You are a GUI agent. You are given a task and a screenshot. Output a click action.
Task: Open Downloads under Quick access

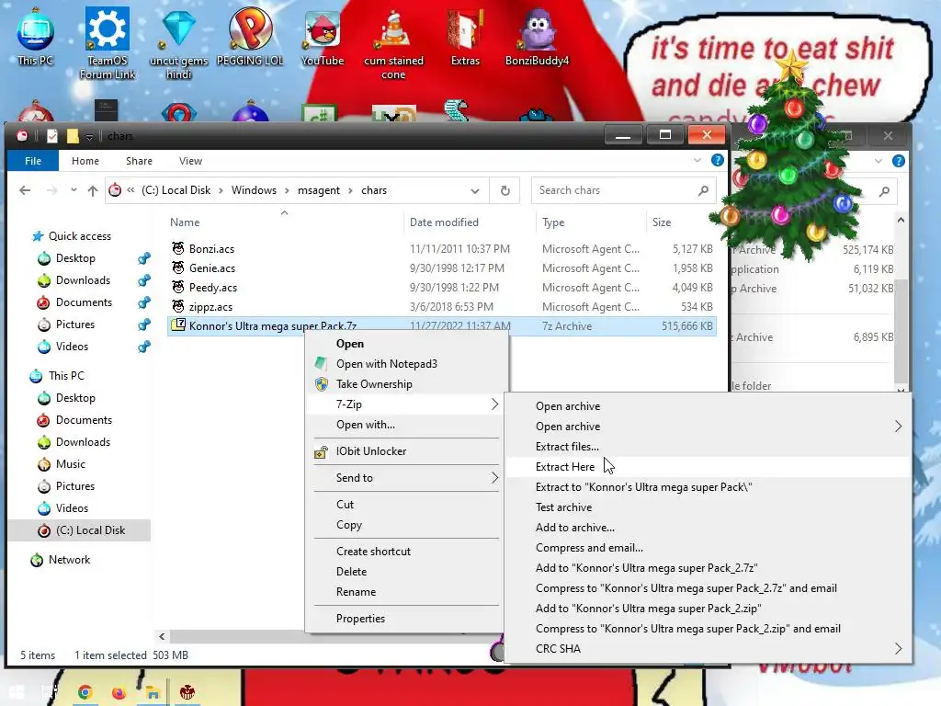pos(83,280)
